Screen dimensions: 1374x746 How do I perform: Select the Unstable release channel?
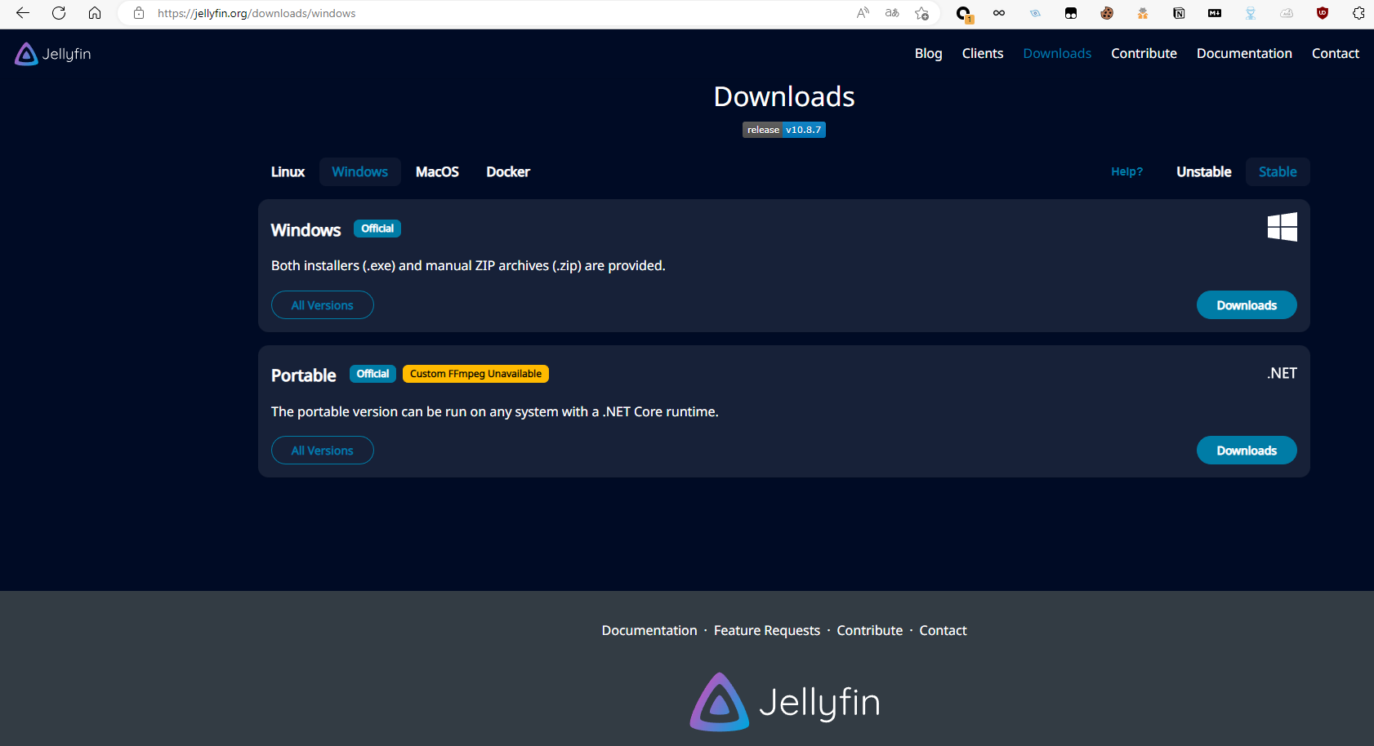click(1203, 171)
